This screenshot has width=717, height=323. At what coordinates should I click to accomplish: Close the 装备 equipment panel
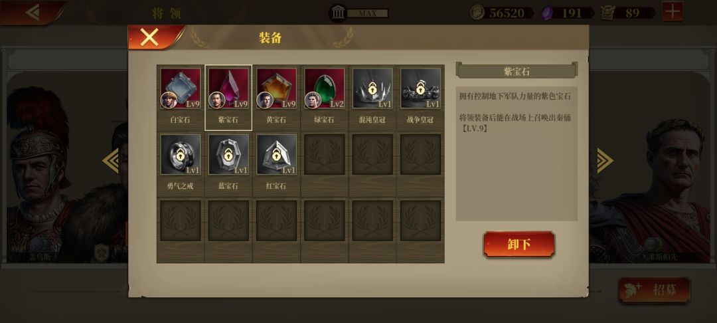pos(151,37)
